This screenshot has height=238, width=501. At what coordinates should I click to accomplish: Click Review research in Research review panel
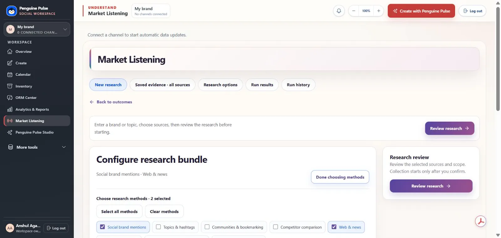[x=431, y=186]
